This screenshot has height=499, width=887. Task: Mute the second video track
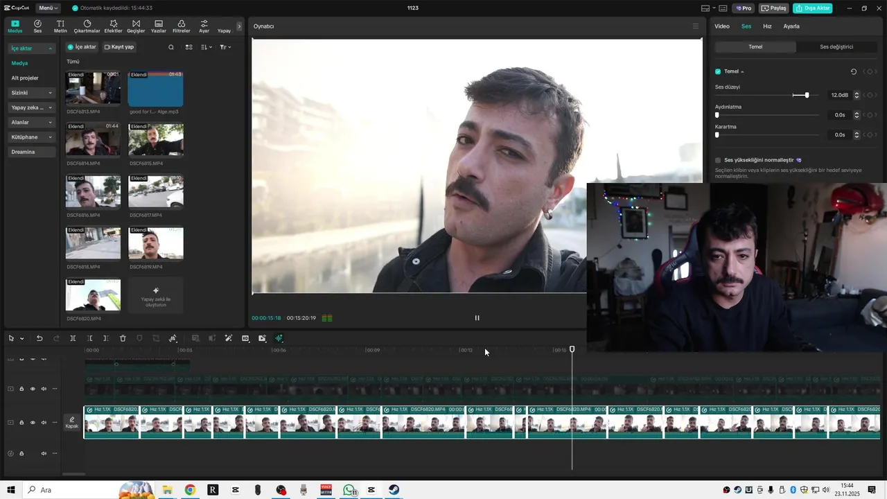44,389
